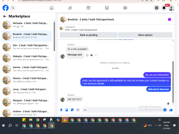
Task: Open the Monica conversation
Action: point(26,80)
